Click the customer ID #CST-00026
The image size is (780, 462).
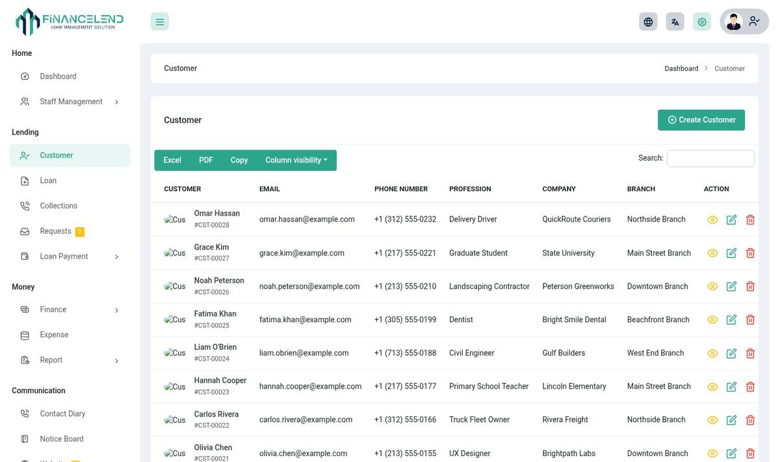(x=211, y=292)
